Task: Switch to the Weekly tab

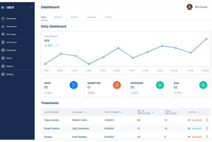Action: 58,17
